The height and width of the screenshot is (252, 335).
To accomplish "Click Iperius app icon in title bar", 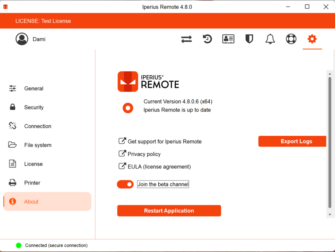I will tap(6, 7).
